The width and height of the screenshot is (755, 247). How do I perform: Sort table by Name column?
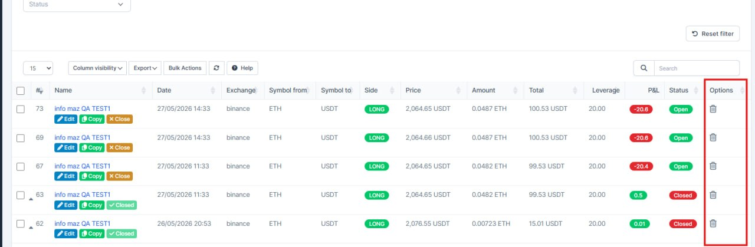[101, 90]
